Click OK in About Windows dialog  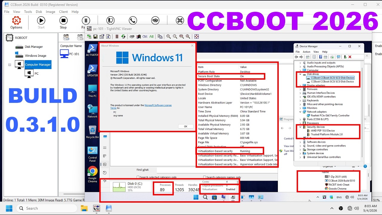(185, 126)
